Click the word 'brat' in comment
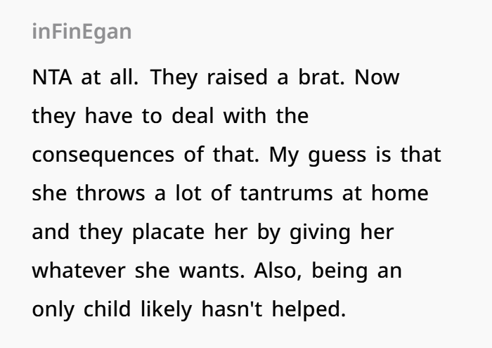Viewport: 492px width, 348px height. (x=321, y=77)
